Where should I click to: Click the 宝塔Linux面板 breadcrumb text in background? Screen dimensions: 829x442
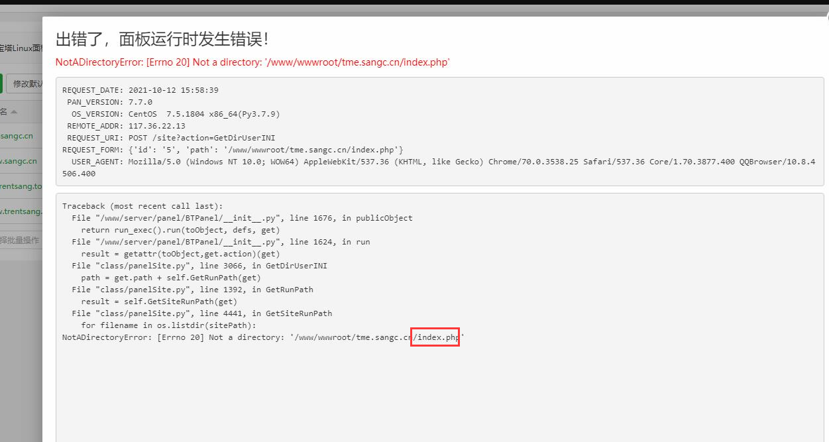[21, 48]
